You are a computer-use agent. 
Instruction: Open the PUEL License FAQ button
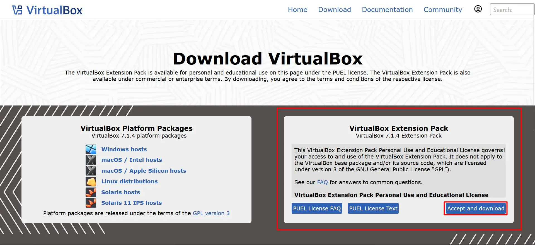[x=317, y=208]
